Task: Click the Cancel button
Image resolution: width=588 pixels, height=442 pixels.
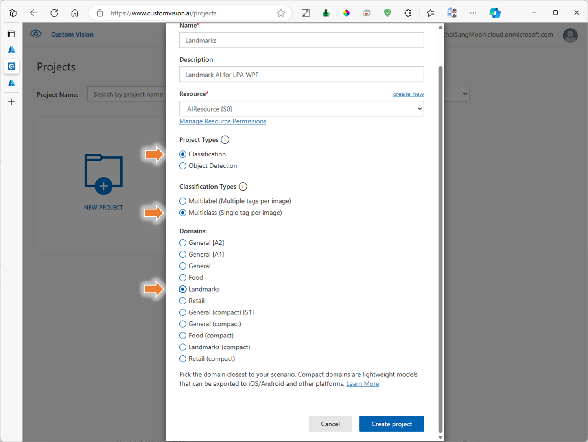Action: (x=330, y=424)
